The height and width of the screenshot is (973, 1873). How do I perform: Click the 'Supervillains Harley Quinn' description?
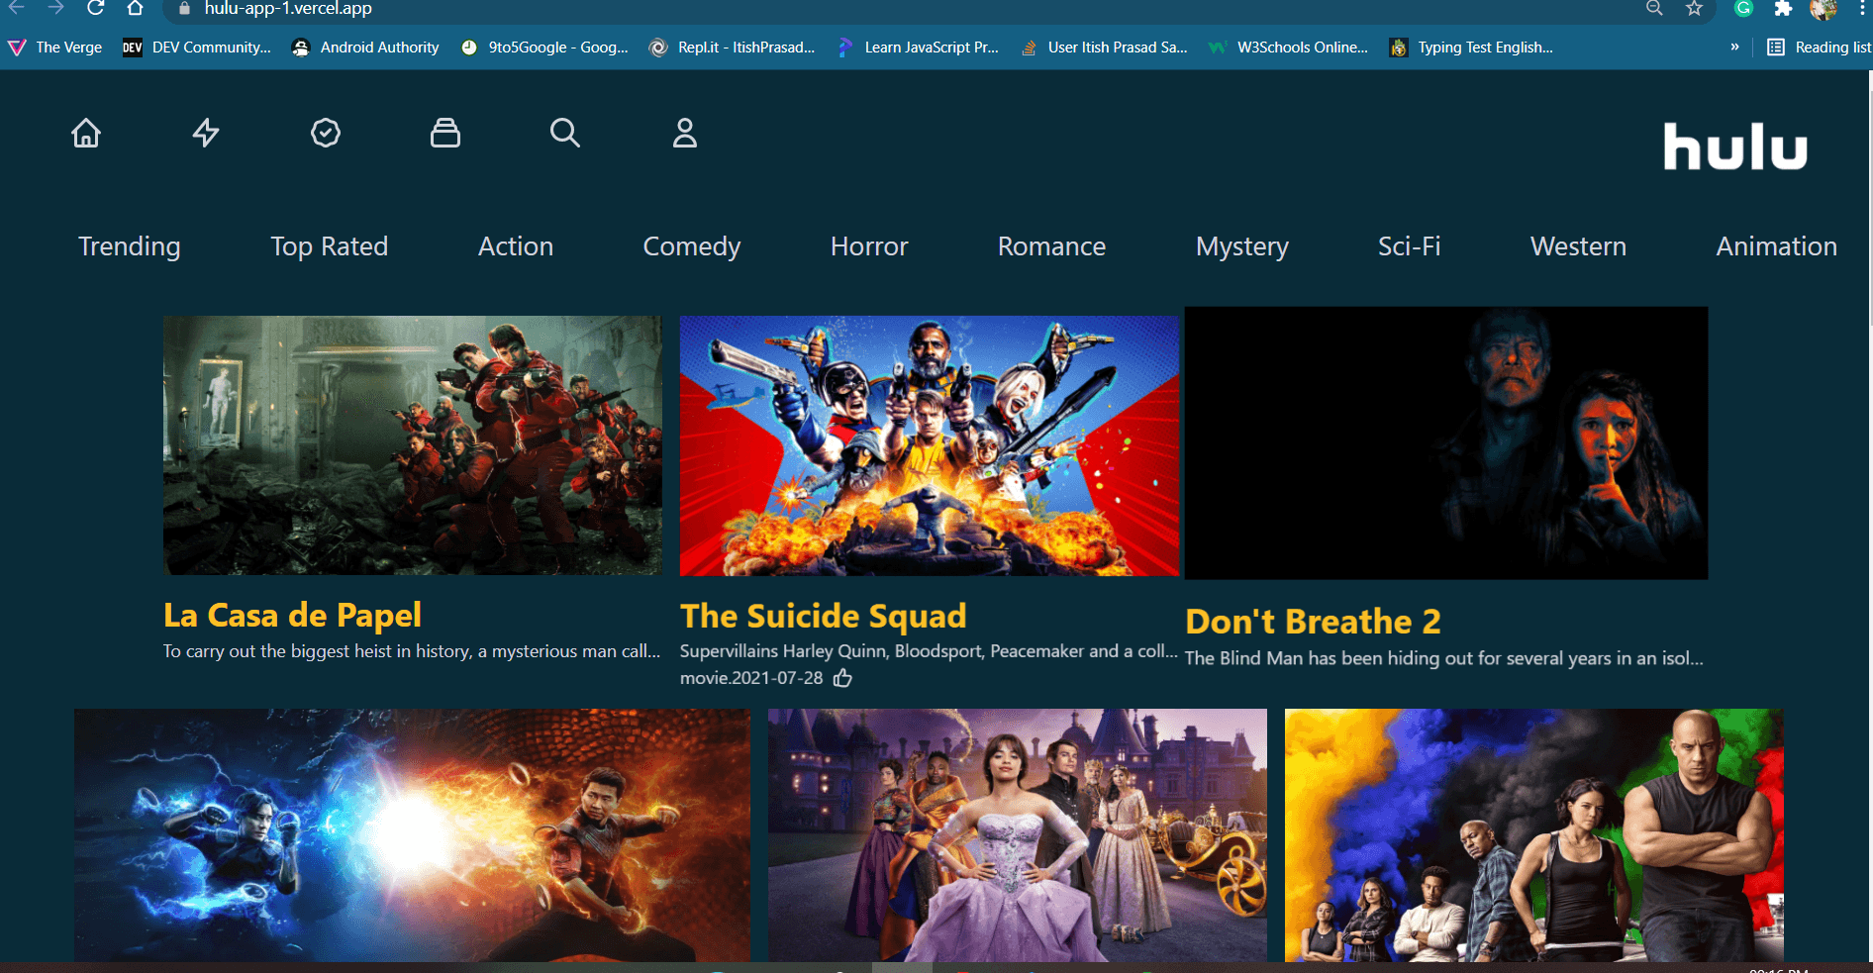[930, 651]
